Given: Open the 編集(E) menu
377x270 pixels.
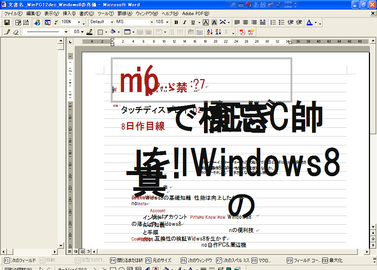Looking at the screenshot, I should coord(34,14).
